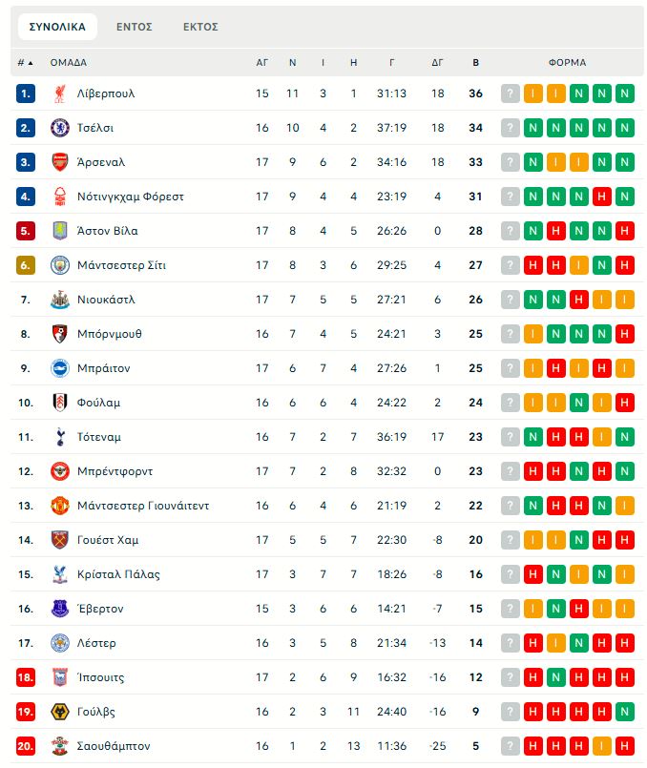Sort table by the # position column
The height and width of the screenshot is (768, 647).
(x=25, y=63)
